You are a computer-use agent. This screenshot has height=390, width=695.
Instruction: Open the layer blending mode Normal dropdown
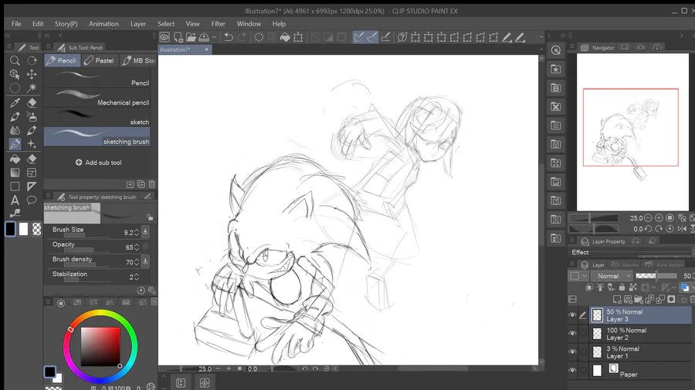click(x=612, y=276)
